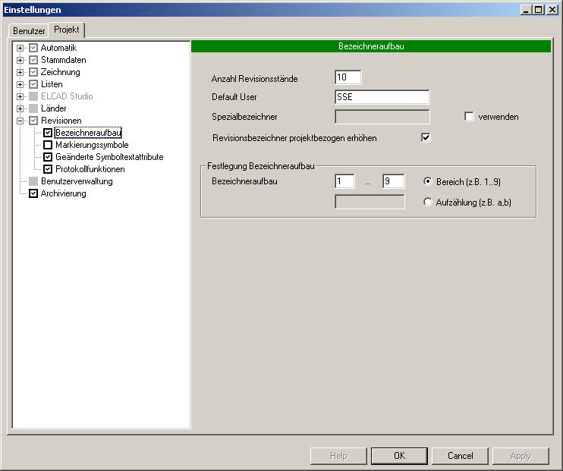Expand the ELCAD Studio tree node
Image resolution: width=563 pixels, height=471 pixels.
click(x=20, y=96)
